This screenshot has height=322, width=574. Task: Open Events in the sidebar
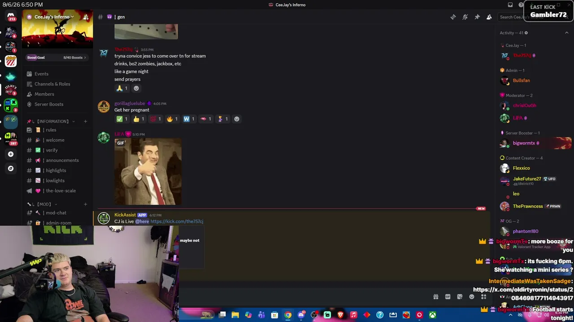pos(57,74)
